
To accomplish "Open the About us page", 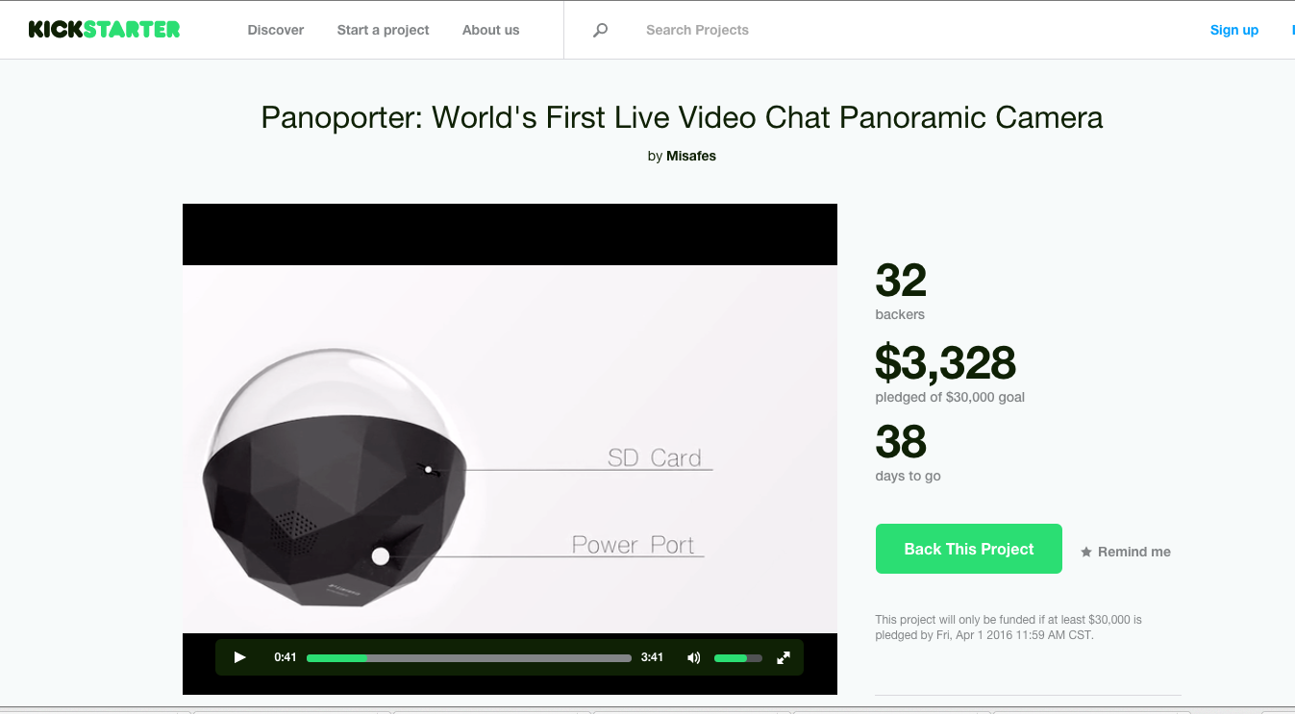I will point(490,30).
